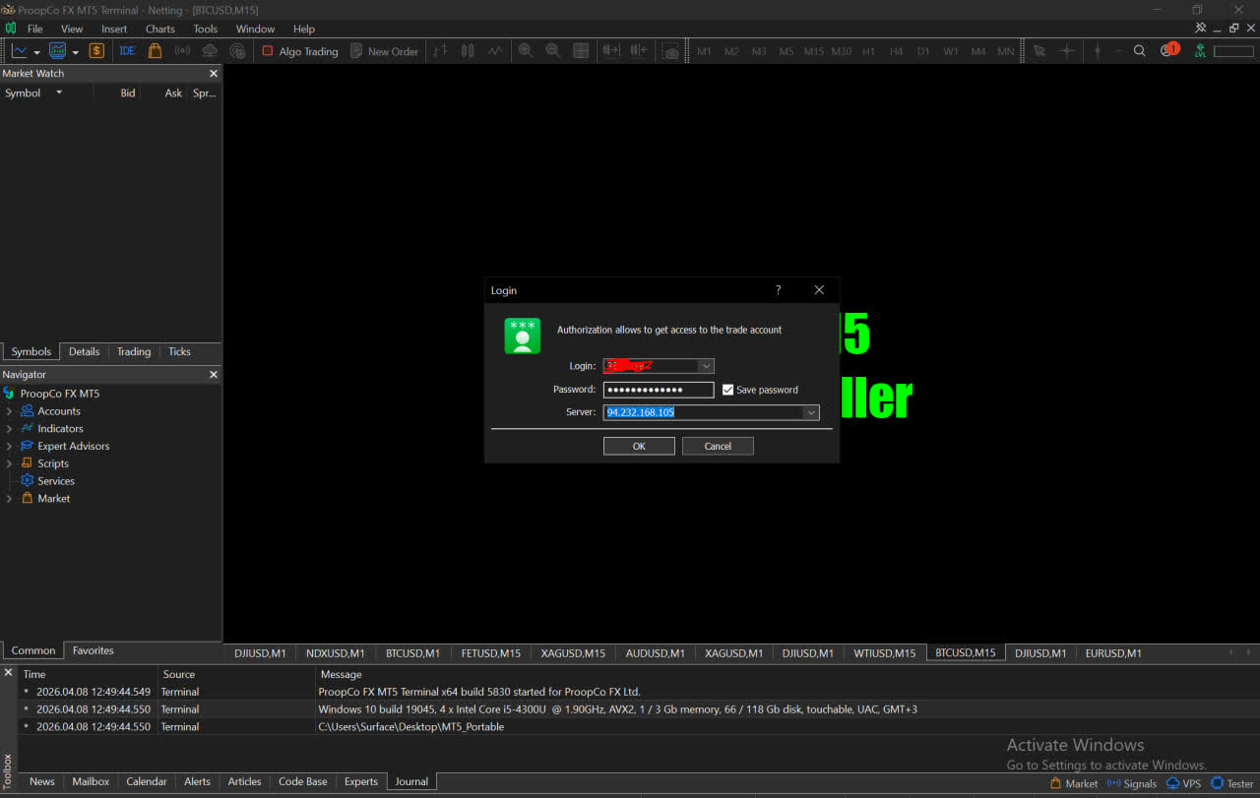Open the VPS icon in status bar
Screen dimensions: 1260x798
click(1183, 783)
